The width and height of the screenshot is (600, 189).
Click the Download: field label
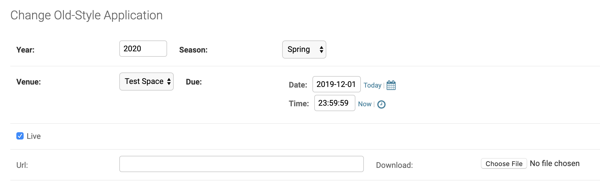(394, 165)
